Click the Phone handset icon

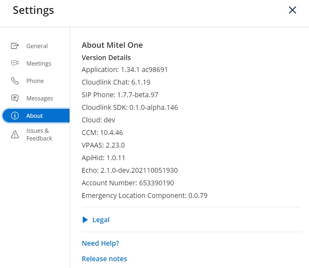point(15,81)
